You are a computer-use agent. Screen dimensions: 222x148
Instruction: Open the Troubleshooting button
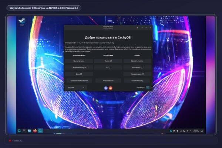tap(137, 81)
